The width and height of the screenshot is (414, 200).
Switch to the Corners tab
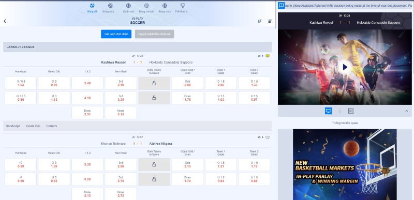pos(51,126)
